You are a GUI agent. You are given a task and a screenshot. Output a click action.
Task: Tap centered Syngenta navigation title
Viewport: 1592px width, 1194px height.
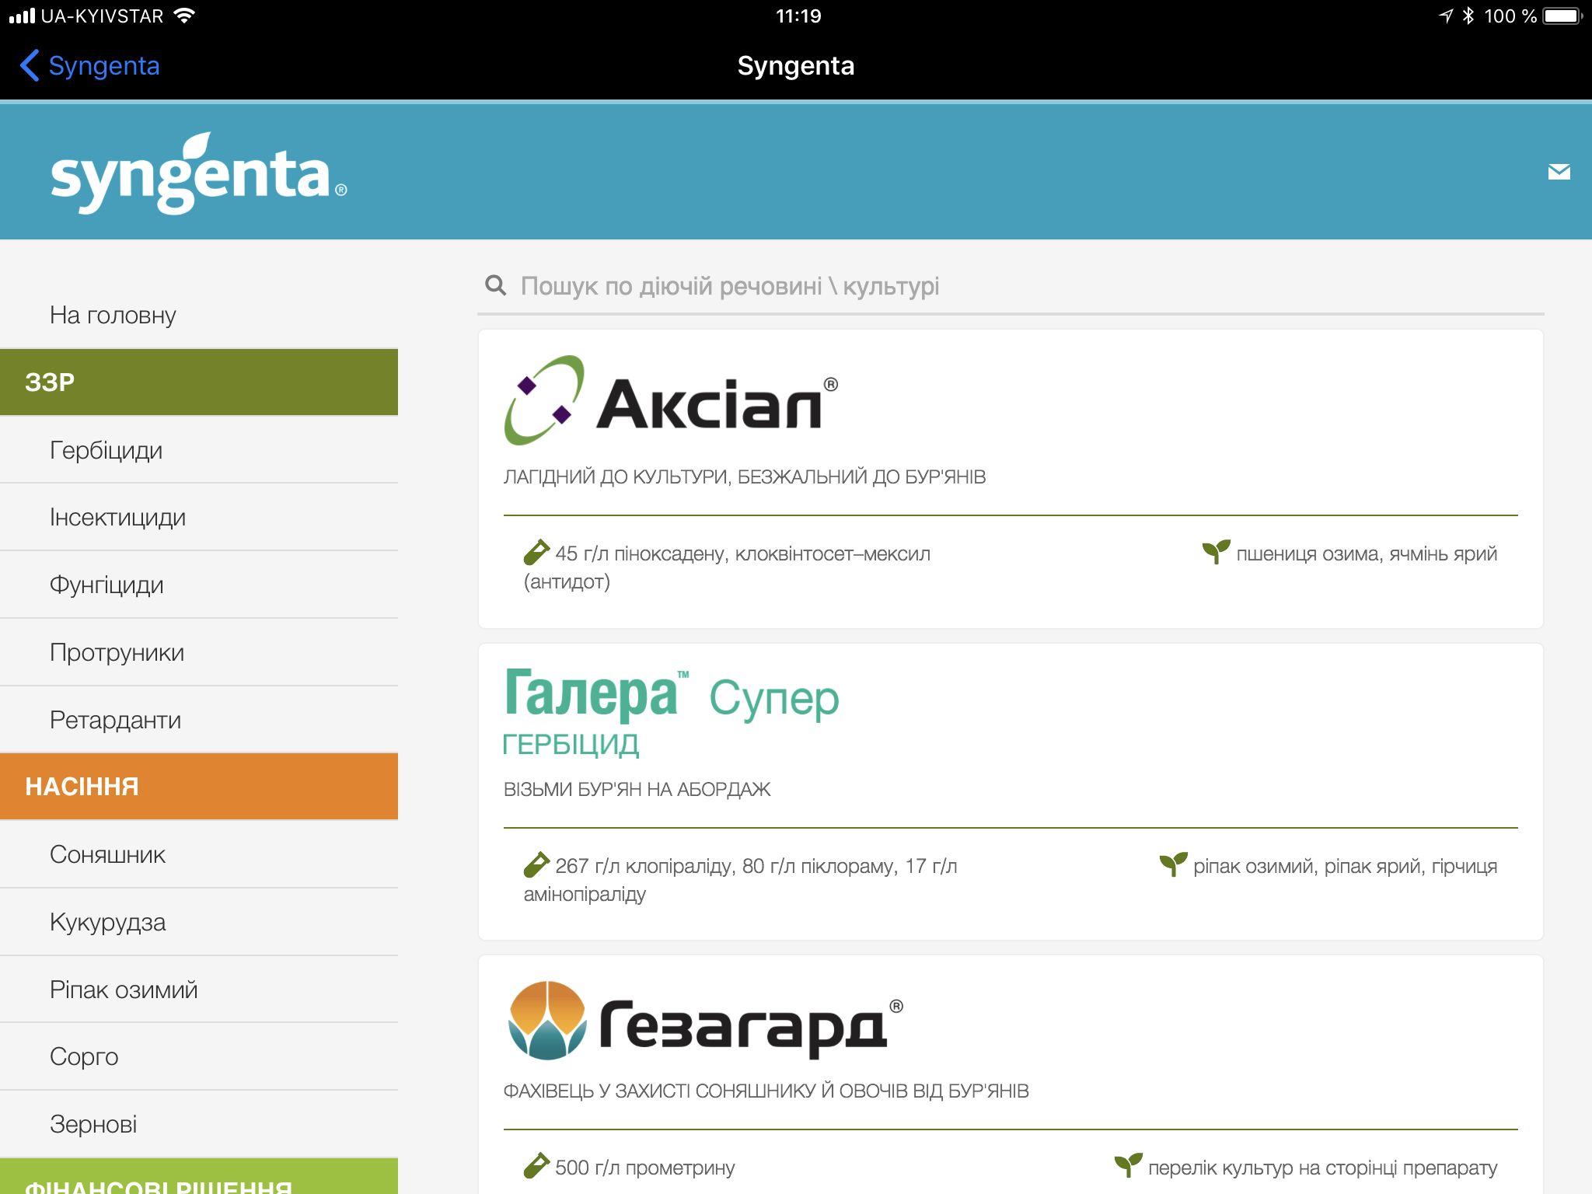[x=795, y=66]
